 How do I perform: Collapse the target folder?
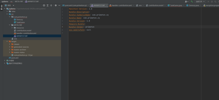(x=7, y=41)
